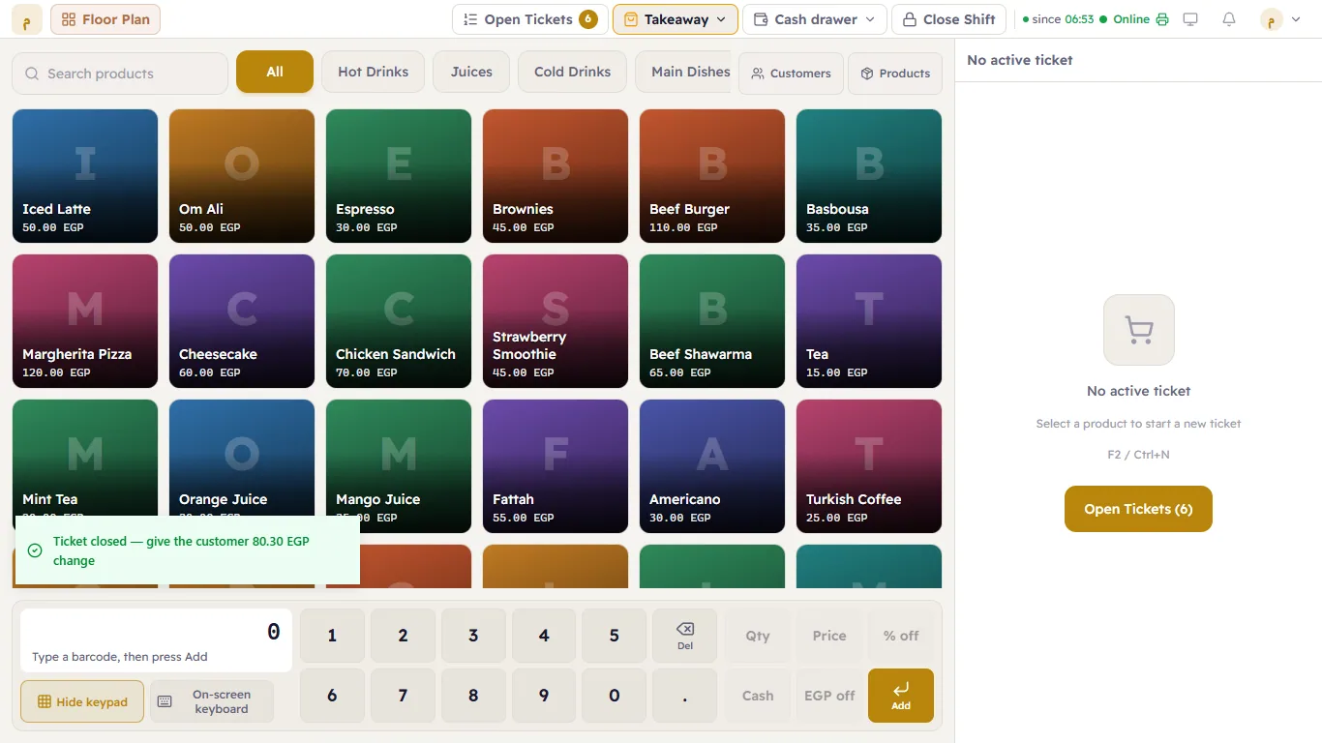Select the Price keypad mode
Viewport: 1322px width, 743px height.
[829, 636]
